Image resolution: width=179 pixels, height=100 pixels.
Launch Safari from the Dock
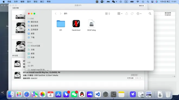(x=27, y=94)
